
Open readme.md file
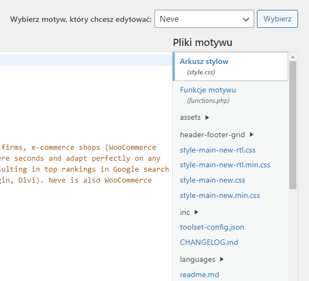click(199, 274)
